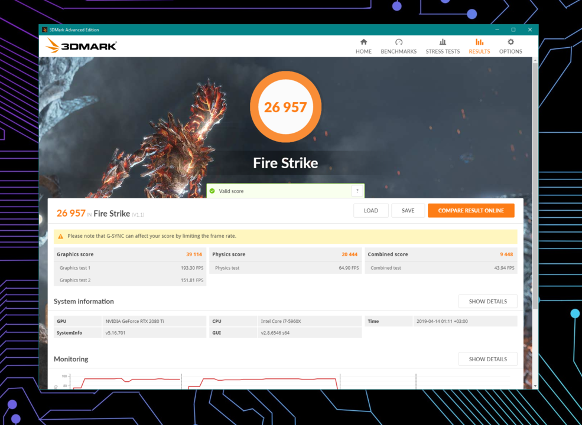The height and width of the screenshot is (425, 582).
Task: Click the Time value 2019-04-14 01:11
Action: [x=442, y=322]
